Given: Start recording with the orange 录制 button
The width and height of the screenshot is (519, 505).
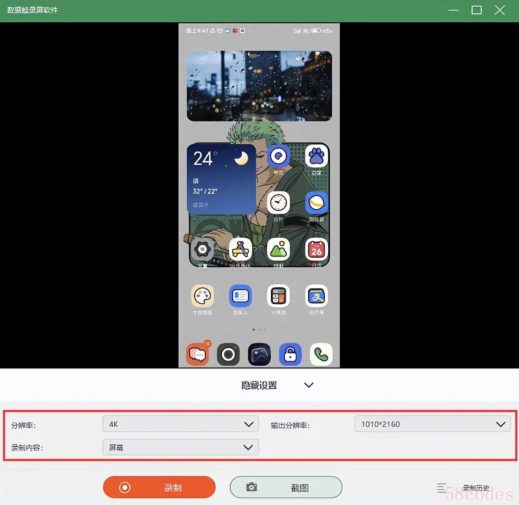Looking at the screenshot, I should (159, 487).
